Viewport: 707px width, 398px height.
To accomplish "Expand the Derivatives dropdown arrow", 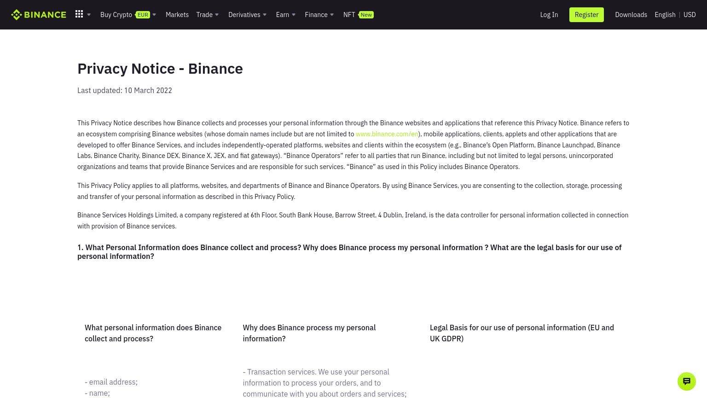I will [265, 15].
